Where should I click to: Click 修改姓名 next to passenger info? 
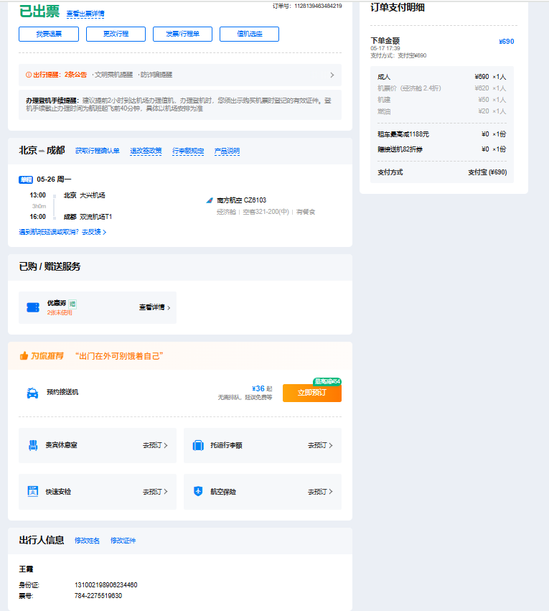[x=87, y=541]
